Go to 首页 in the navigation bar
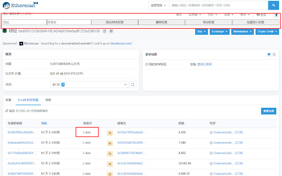Screen dimensions: 282x176 click(x=179, y=15)
